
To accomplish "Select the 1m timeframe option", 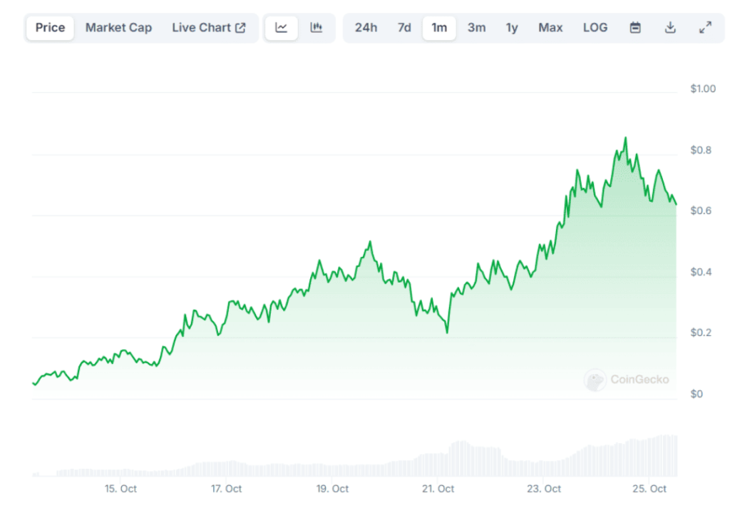I will pos(439,27).
